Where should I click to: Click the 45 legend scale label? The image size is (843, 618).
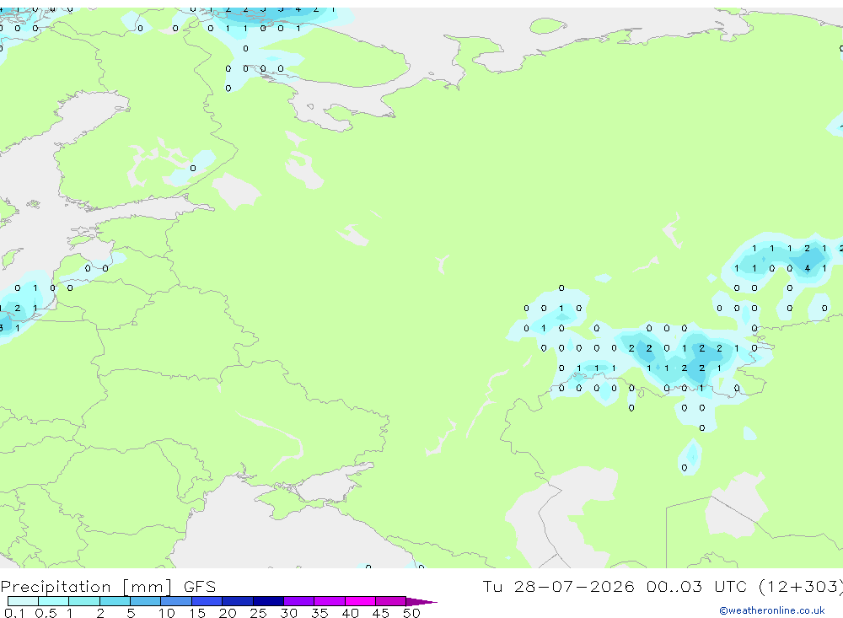coord(381,613)
